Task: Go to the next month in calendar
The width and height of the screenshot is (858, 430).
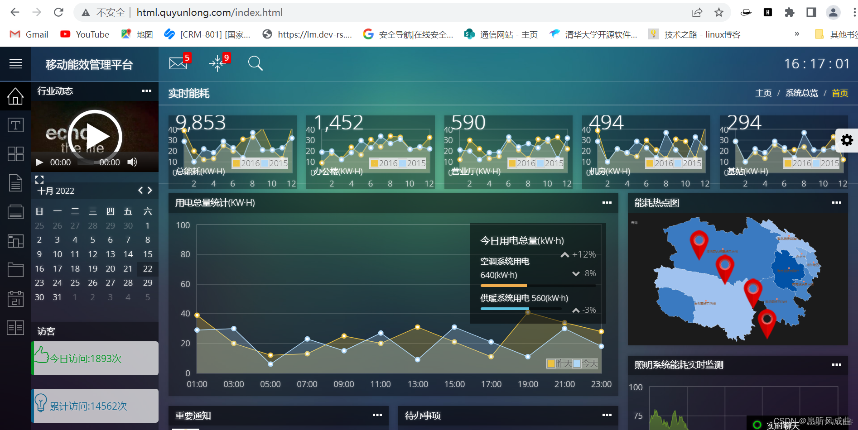Action: pos(150,190)
